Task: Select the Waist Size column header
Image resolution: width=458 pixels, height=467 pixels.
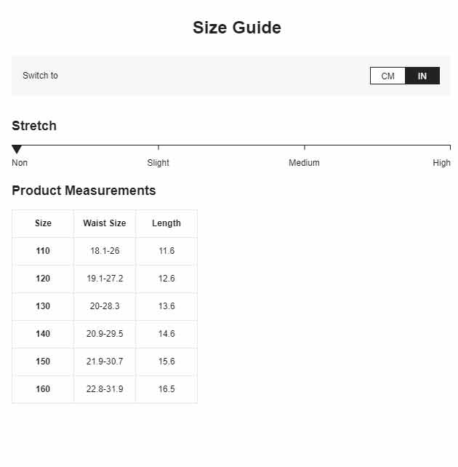Action: [x=105, y=223]
